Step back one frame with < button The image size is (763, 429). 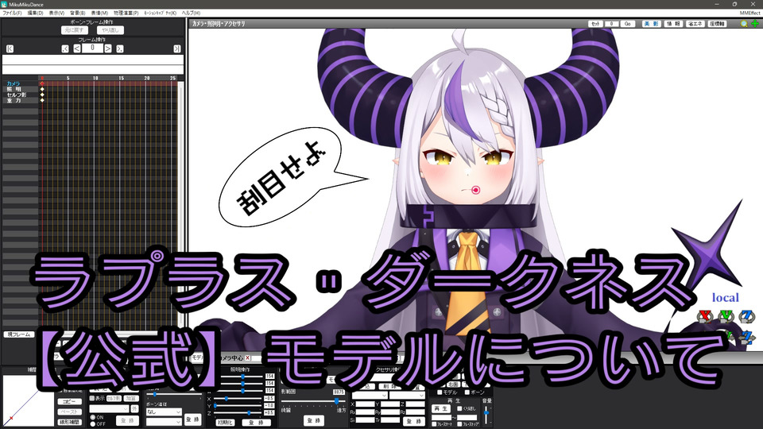[77, 48]
